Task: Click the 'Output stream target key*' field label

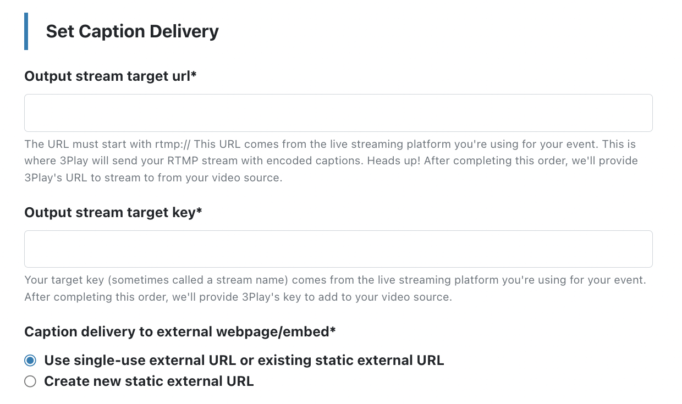Action: pos(113,212)
